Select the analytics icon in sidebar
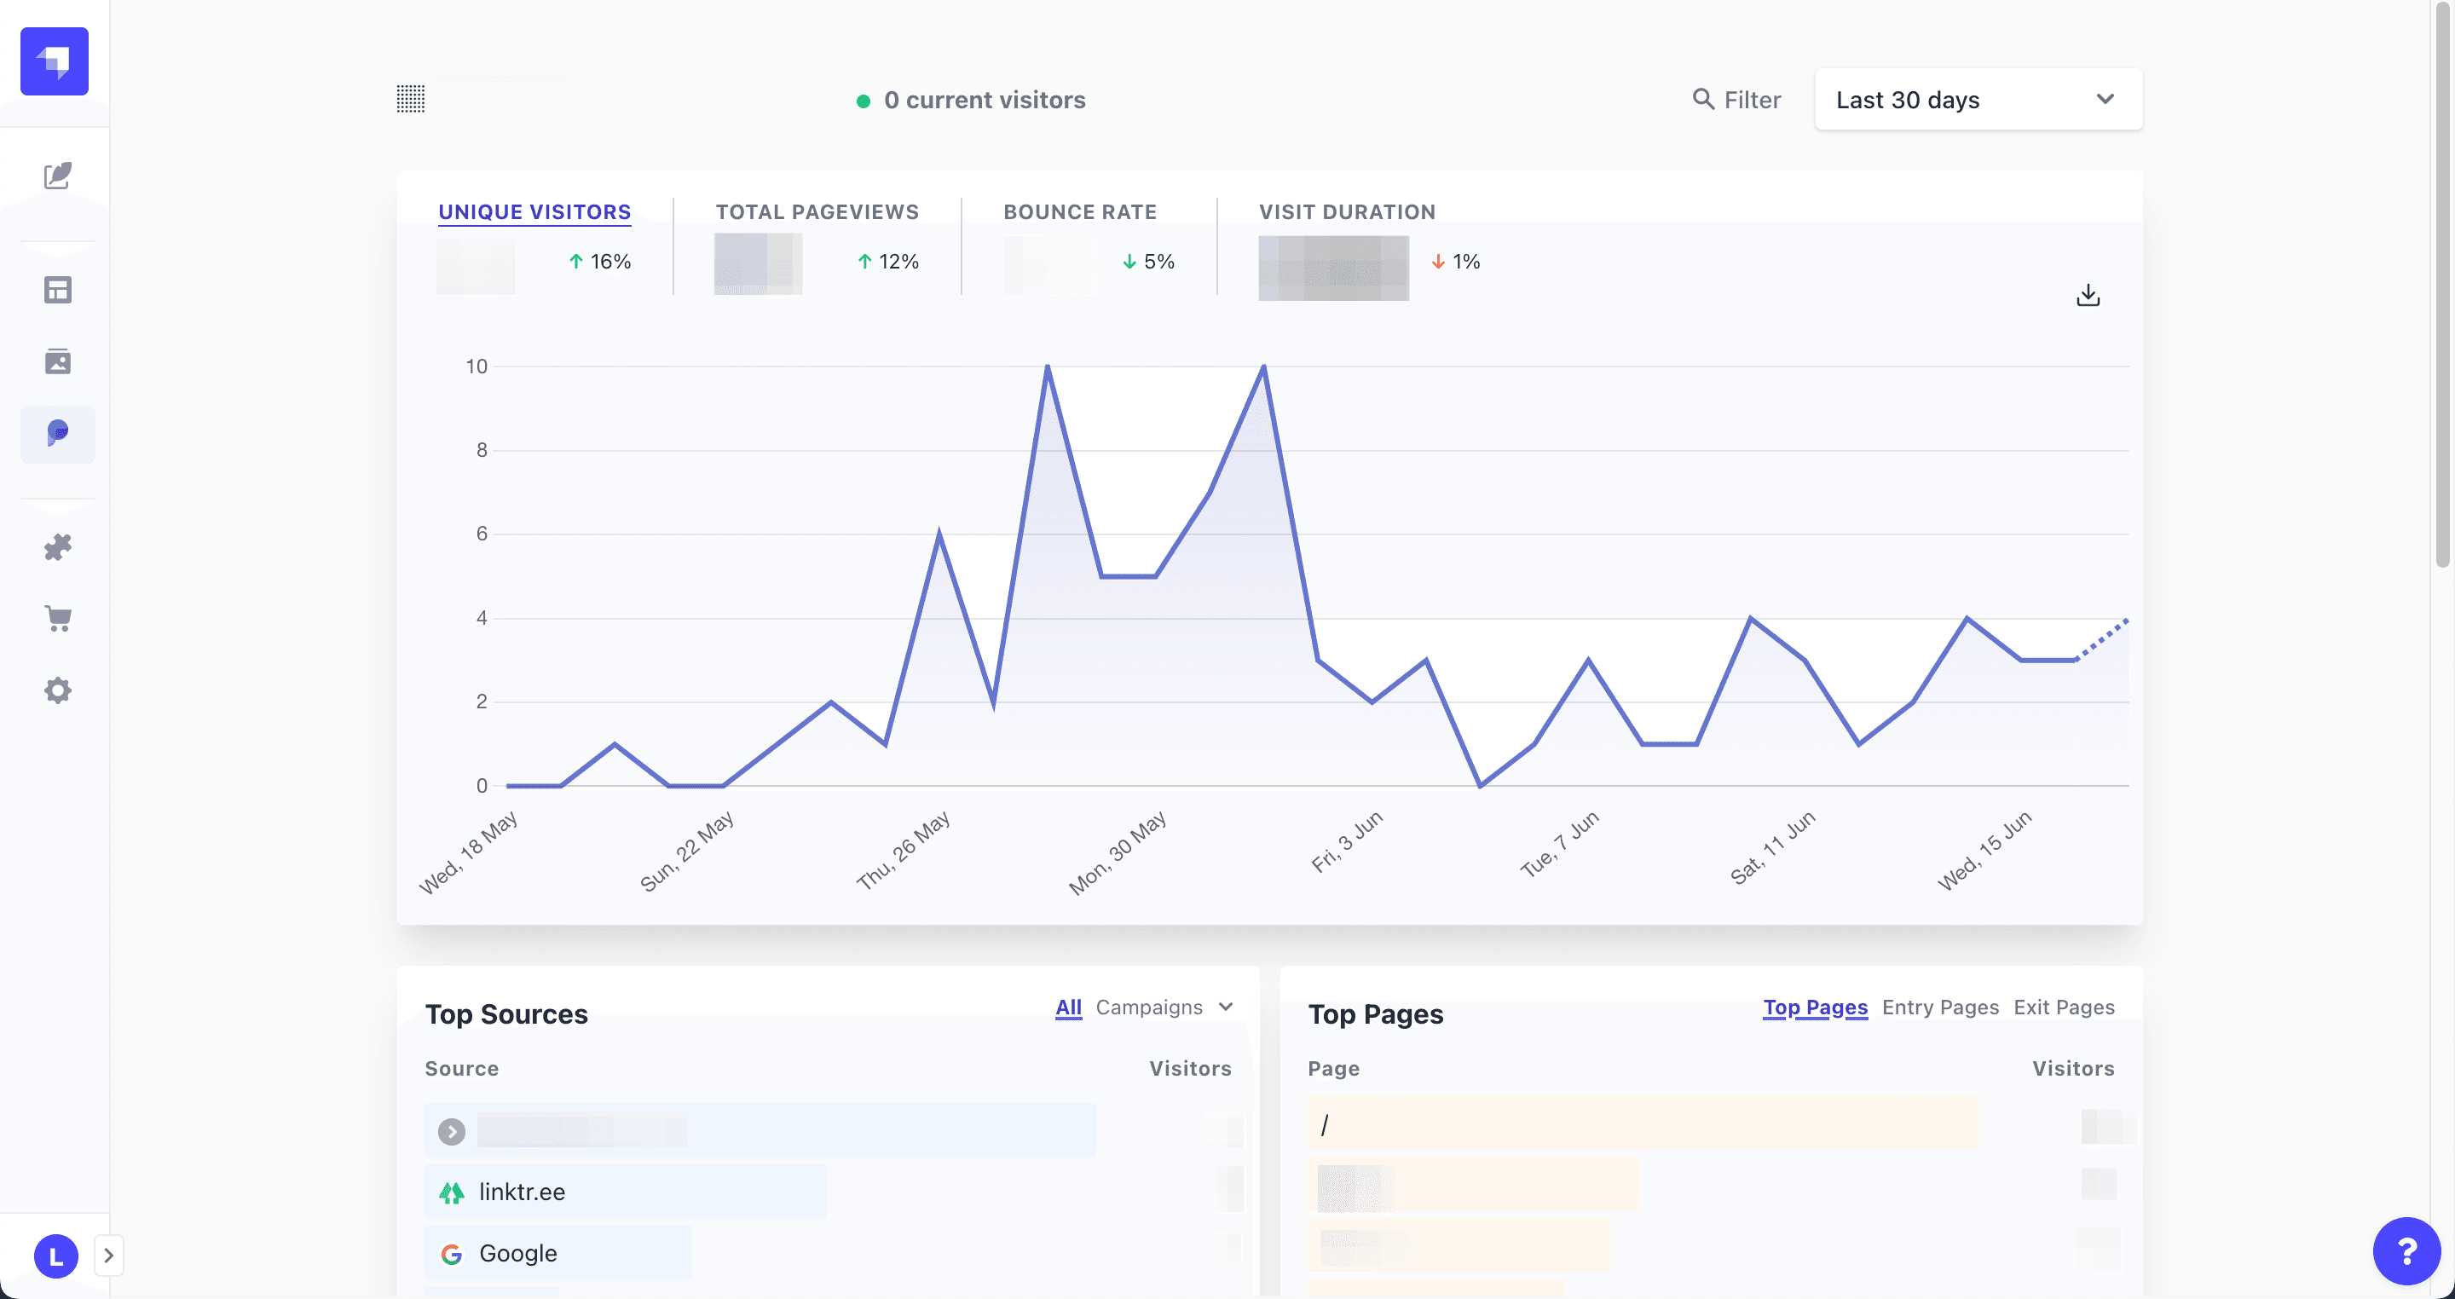 point(58,434)
